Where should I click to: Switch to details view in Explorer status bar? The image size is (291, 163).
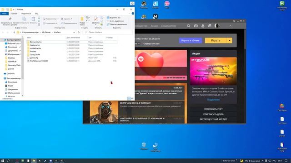click(x=129, y=99)
